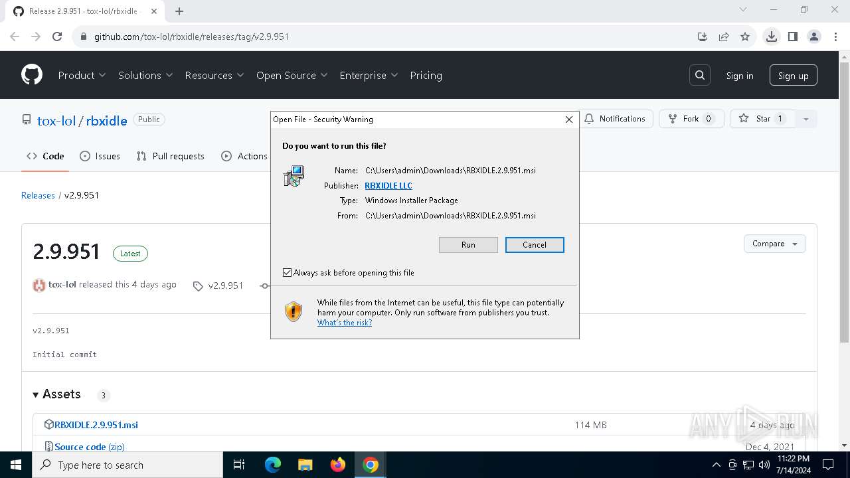The image size is (850, 478).
Task: Click the security shield warning icon
Action: (x=294, y=311)
